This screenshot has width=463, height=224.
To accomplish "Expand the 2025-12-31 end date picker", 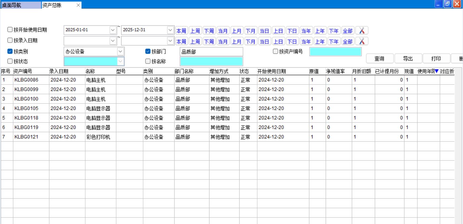I will pos(170,30).
